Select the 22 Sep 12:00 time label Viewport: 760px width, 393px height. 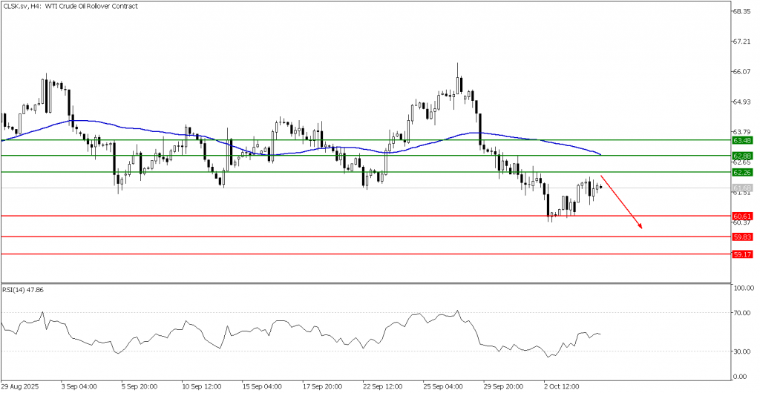[382, 386]
